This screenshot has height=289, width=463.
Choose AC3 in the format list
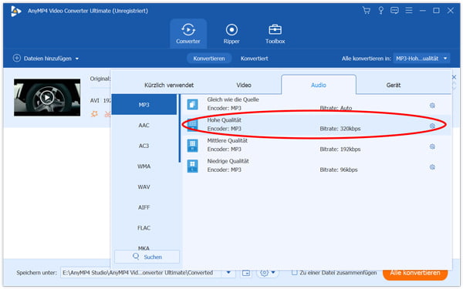[144, 146]
